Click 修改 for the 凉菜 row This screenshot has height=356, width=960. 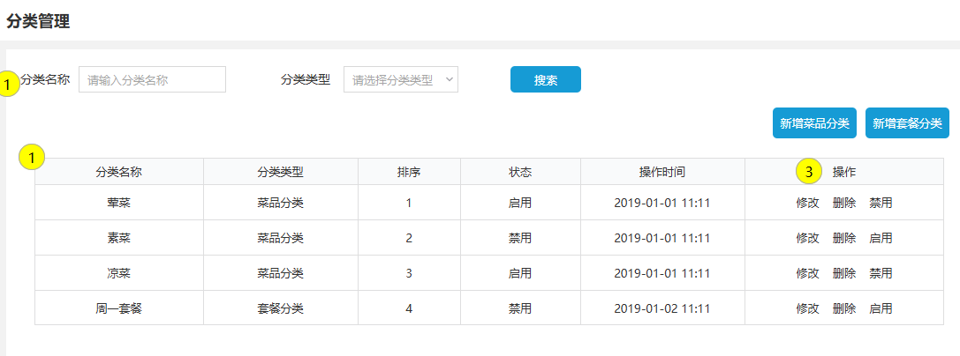click(807, 273)
